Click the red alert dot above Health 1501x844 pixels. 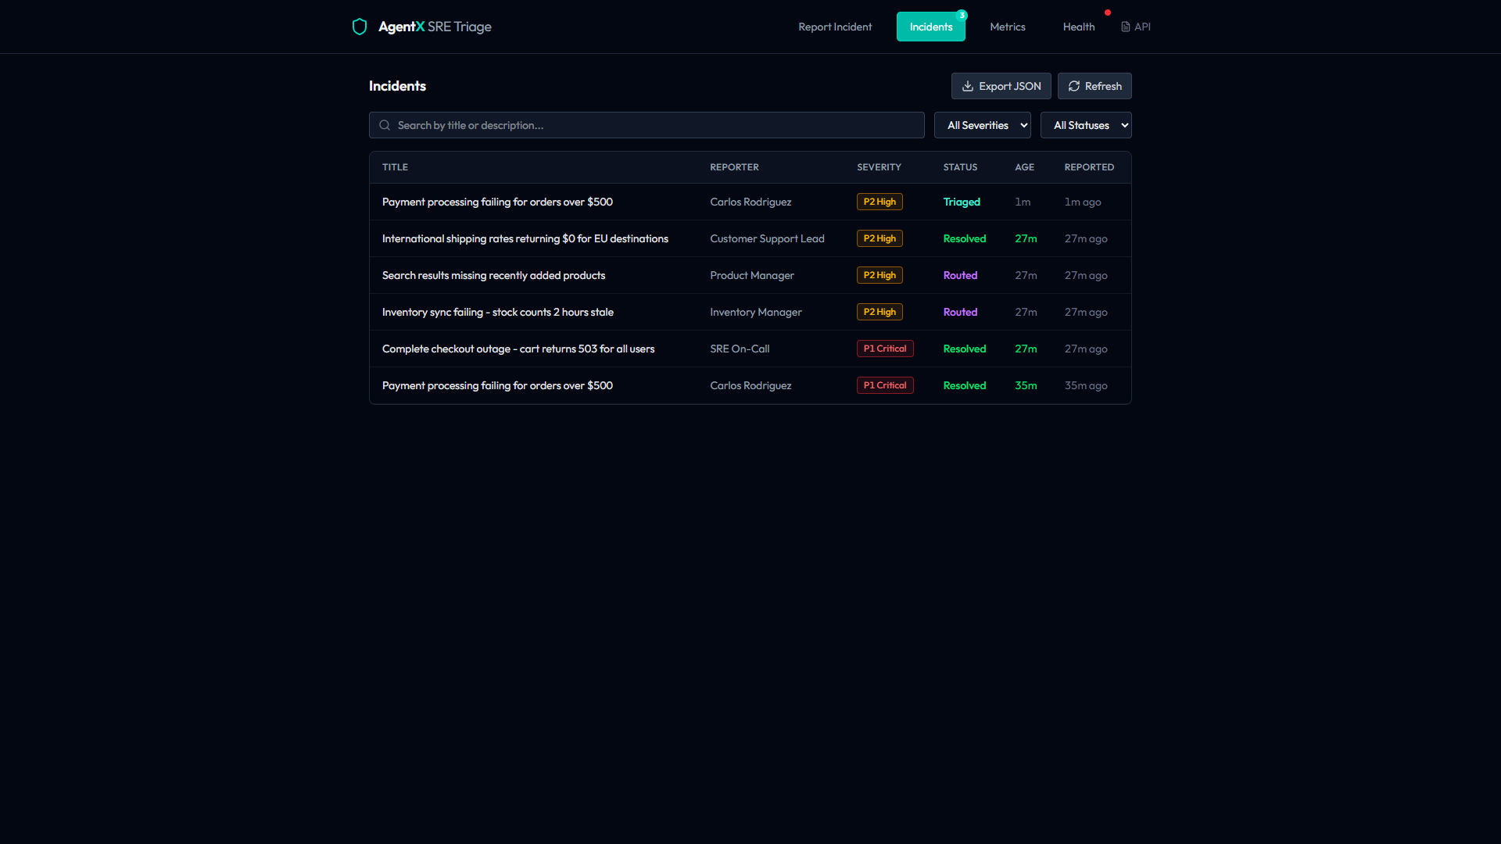(x=1109, y=12)
